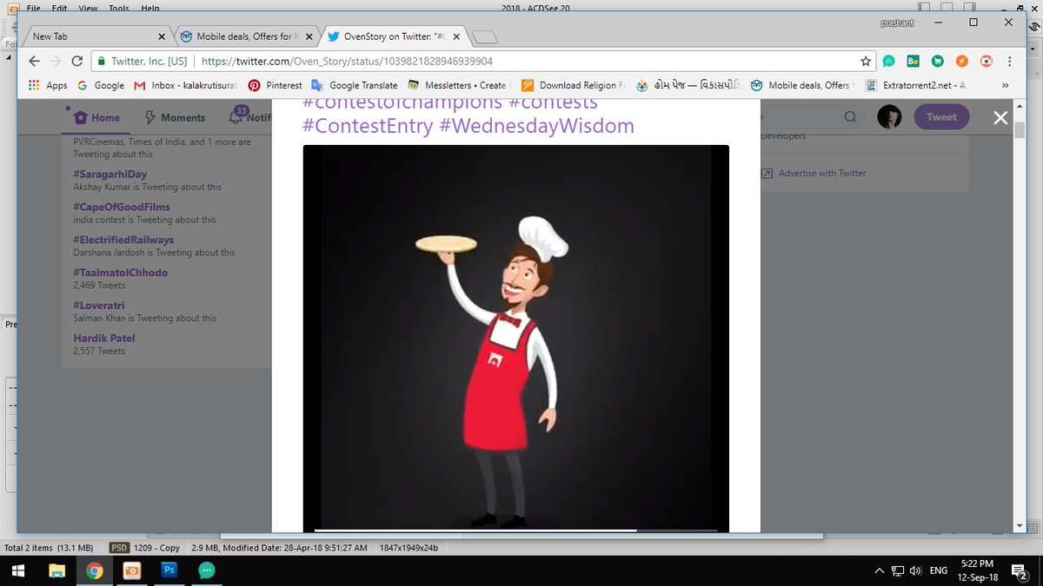
Task: Open Photoshop from the taskbar
Action: coord(169,570)
